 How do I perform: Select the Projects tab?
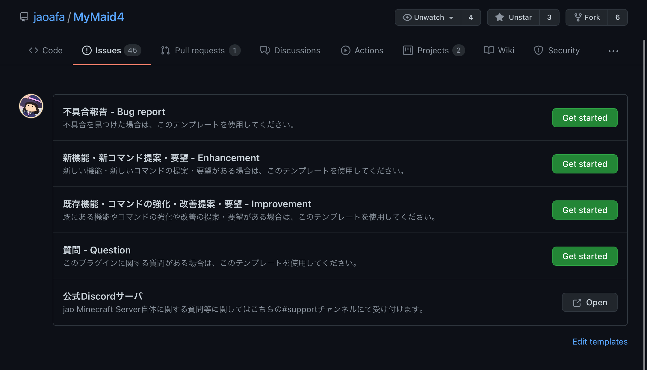(433, 50)
